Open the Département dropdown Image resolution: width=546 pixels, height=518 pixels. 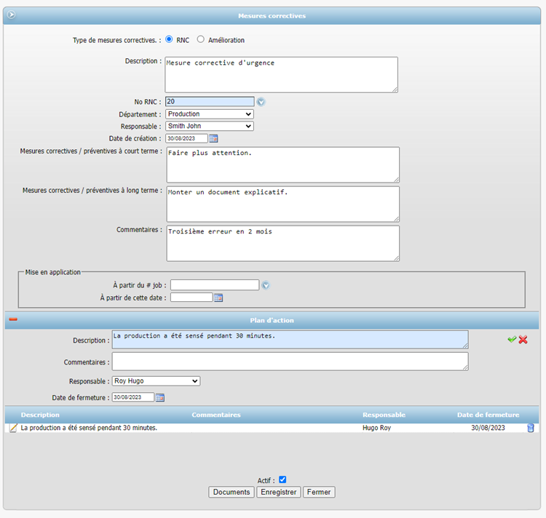[x=209, y=114]
